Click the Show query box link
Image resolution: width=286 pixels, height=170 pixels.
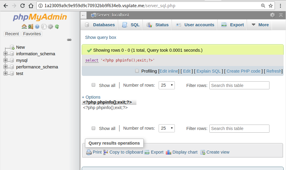101,37
